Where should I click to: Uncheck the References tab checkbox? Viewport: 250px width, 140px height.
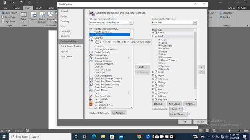point(156,79)
